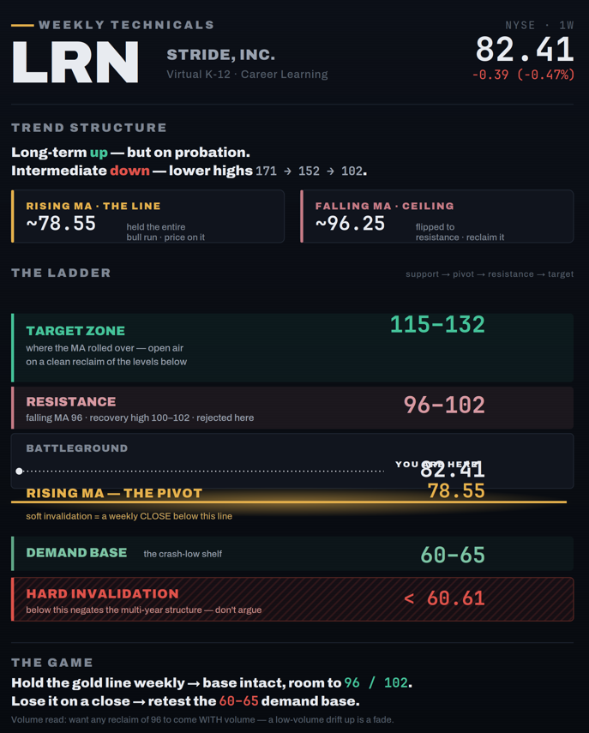Click the lower highs 171 → 152 → 102 text

267,171
